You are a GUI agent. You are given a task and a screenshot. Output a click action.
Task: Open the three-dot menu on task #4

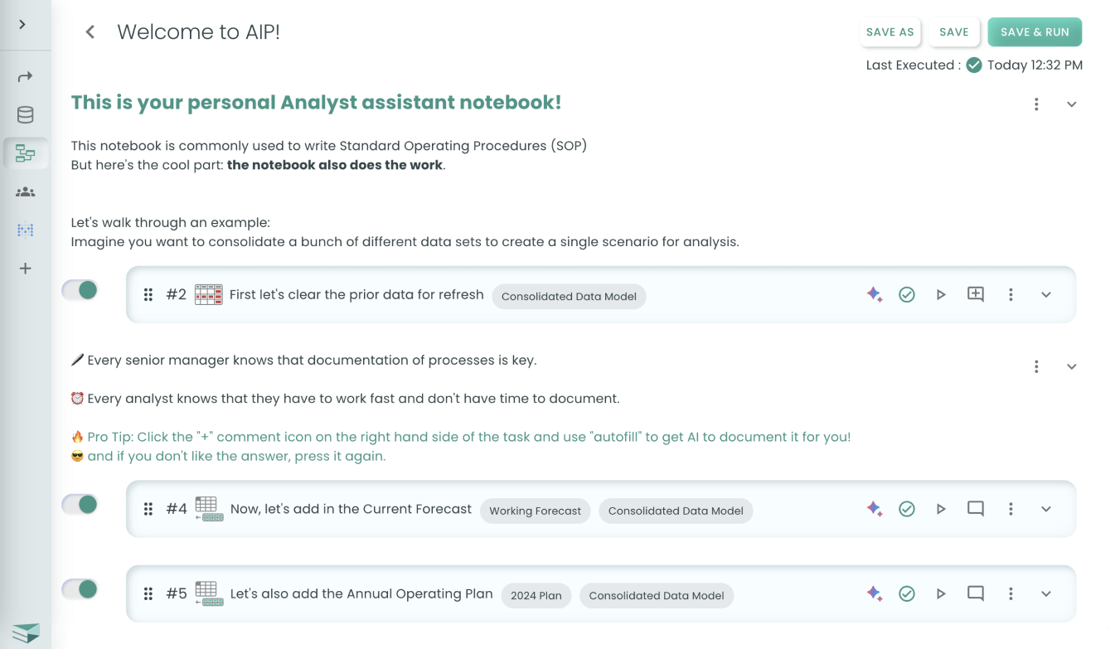pos(1011,509)
